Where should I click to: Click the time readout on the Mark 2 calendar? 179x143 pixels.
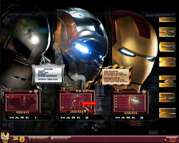pos(64,112)
